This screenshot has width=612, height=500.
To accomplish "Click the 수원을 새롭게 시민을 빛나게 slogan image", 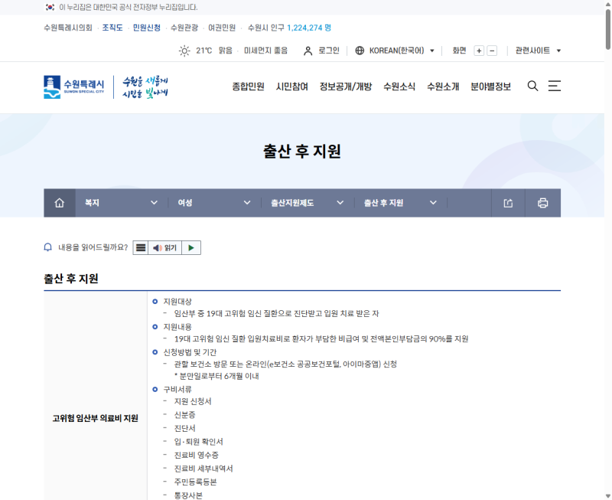I will click(x=145, y=87).
